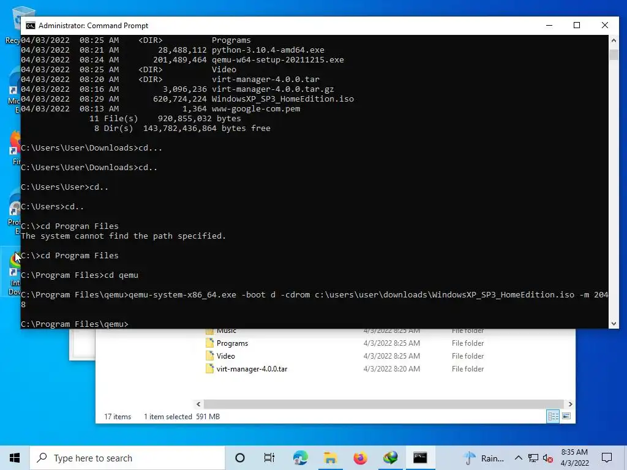Click the 'cd Program Files' command line
This screenshot has width=627, height=470.
tap(70, 255)
